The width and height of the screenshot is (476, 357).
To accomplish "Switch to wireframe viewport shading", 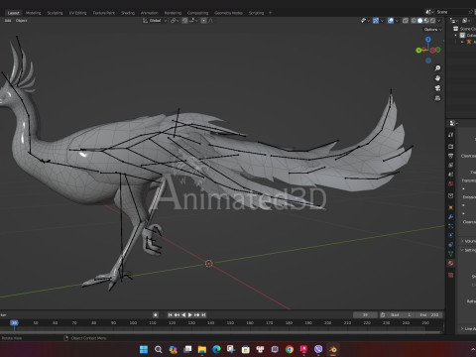I will 414,21.
